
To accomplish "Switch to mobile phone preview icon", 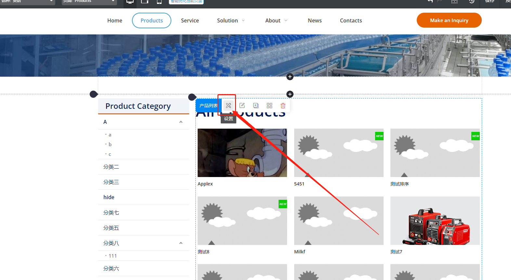I will pos(159,2).
